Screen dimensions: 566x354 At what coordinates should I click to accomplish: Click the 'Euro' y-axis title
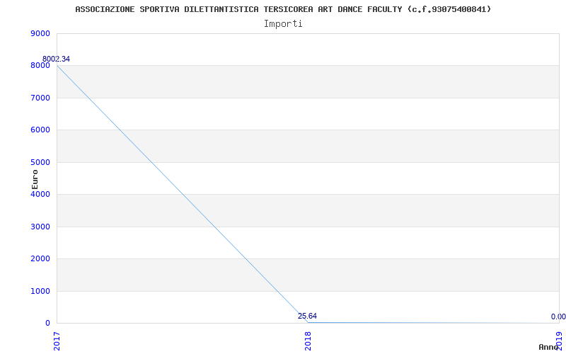35,180
